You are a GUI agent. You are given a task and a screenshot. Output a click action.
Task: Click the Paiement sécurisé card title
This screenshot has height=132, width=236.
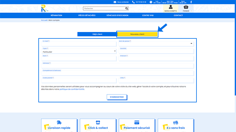(137, 128)
